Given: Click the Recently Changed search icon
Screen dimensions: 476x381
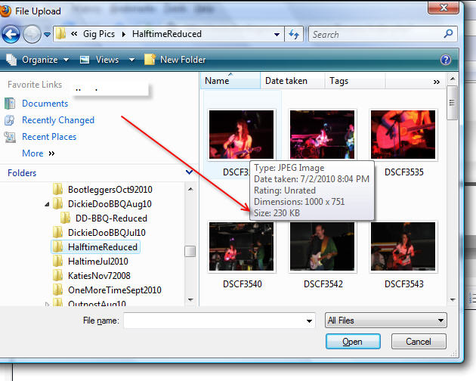Looking at the screenshot, I should [x=10, y=120].
